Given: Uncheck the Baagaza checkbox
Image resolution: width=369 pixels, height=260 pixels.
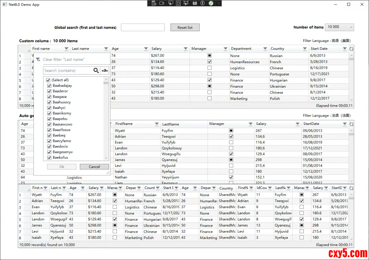Looking at the screenshot, I should [49, 97].
